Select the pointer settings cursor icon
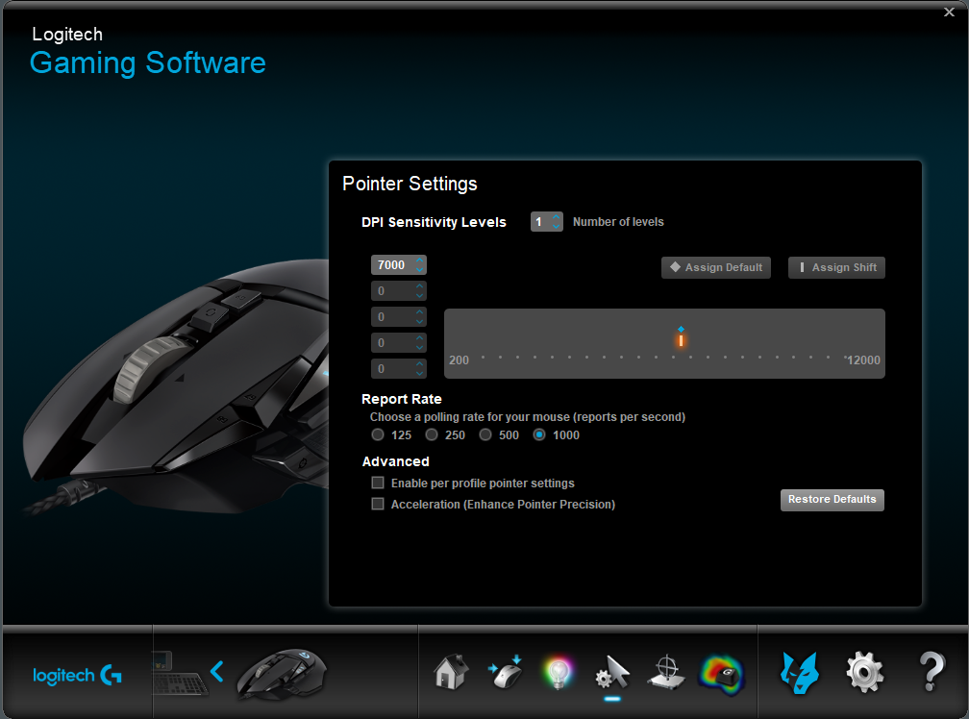The height and width of the screenshot is (719, 969). coord(612,673)
